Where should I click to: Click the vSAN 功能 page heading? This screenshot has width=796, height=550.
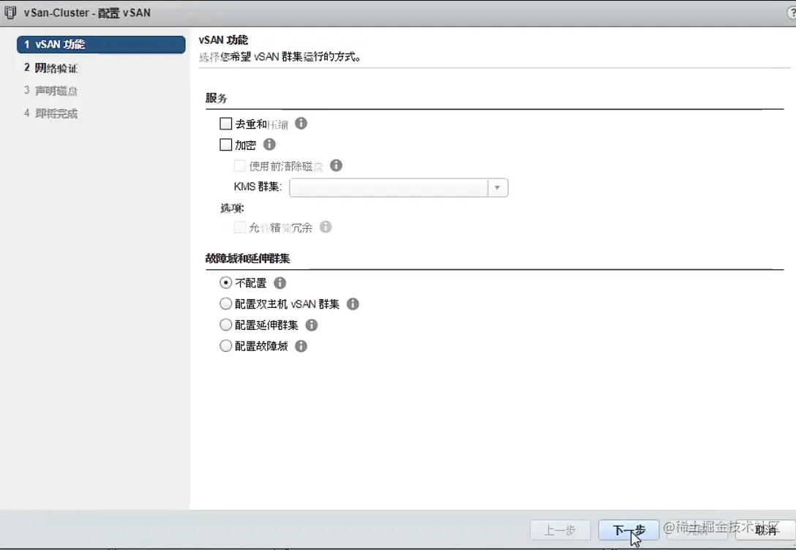tap(223, 39)
